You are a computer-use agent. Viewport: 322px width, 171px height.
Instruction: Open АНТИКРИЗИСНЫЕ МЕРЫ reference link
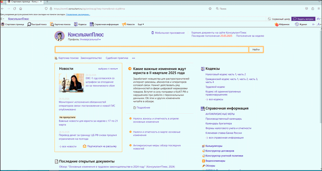(220, 114)
